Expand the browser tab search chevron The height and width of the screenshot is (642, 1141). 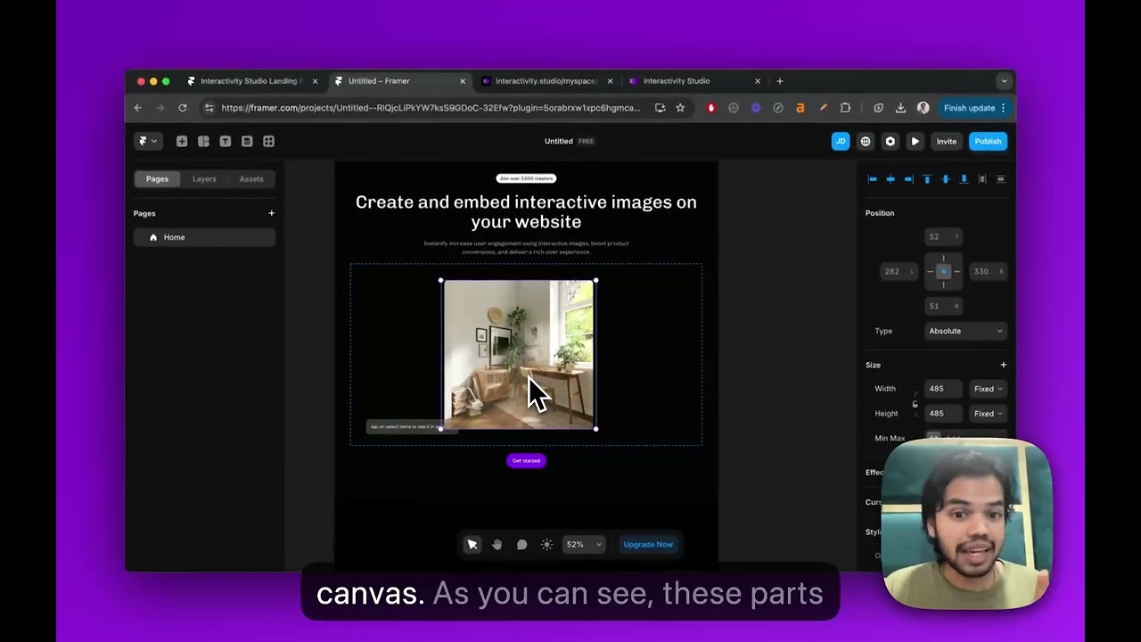[x=1004, y=81]
